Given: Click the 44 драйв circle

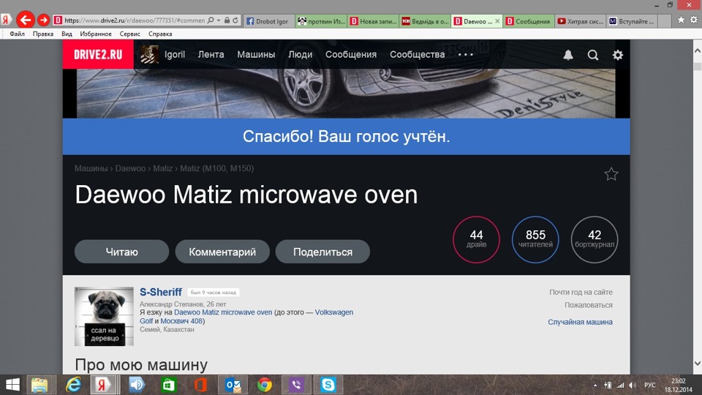Looking at the screenshot, I should click(476, 240).
